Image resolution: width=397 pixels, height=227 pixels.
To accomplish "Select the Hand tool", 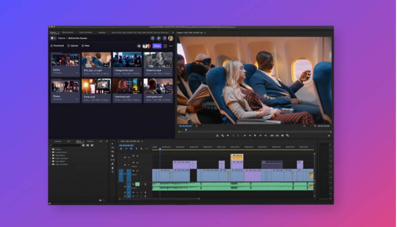I will [x=112, y=168].
